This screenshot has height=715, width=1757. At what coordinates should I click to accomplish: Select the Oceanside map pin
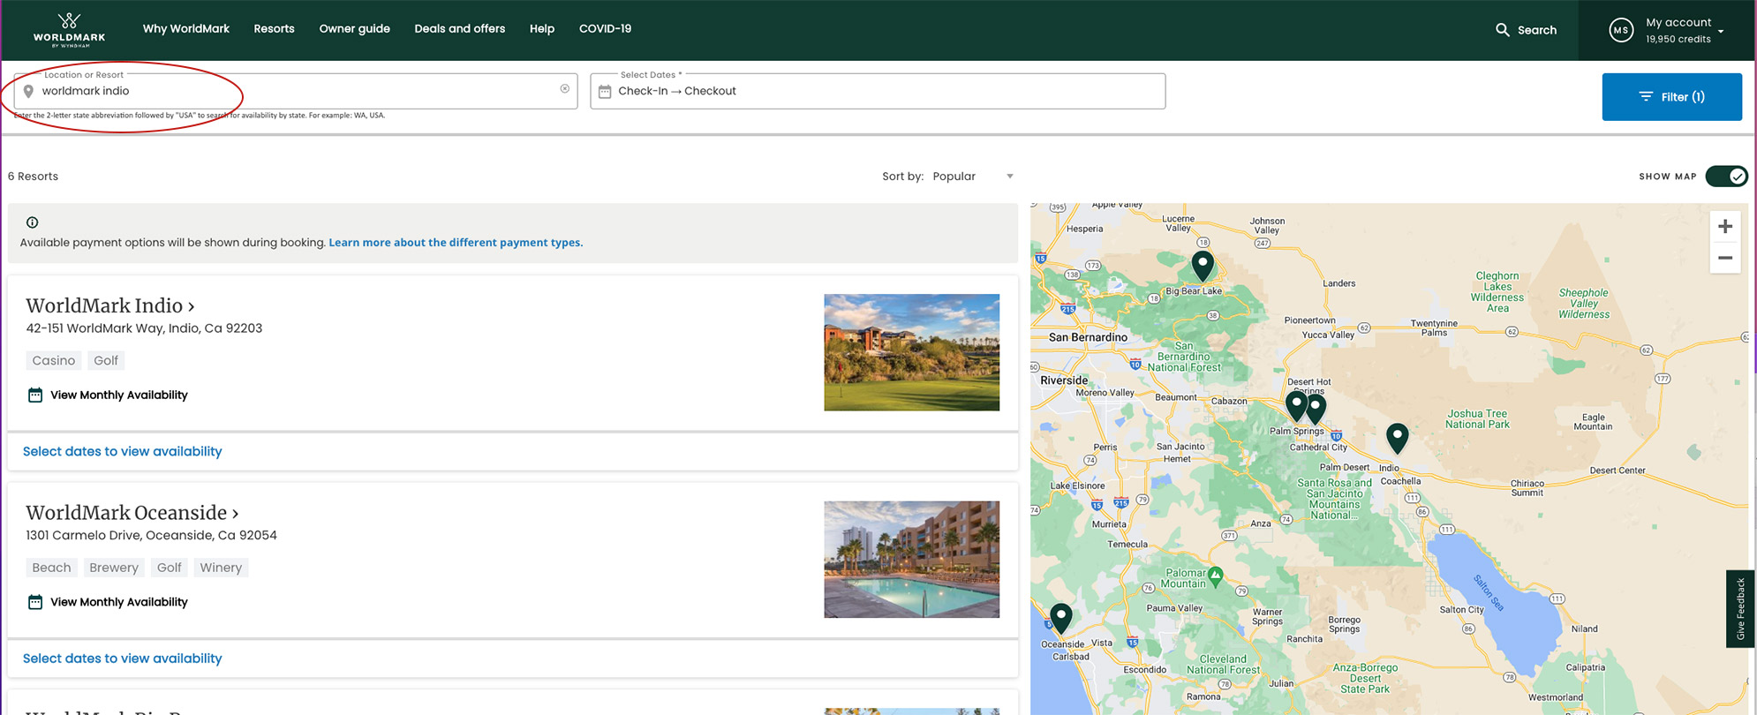point(1060,617)
